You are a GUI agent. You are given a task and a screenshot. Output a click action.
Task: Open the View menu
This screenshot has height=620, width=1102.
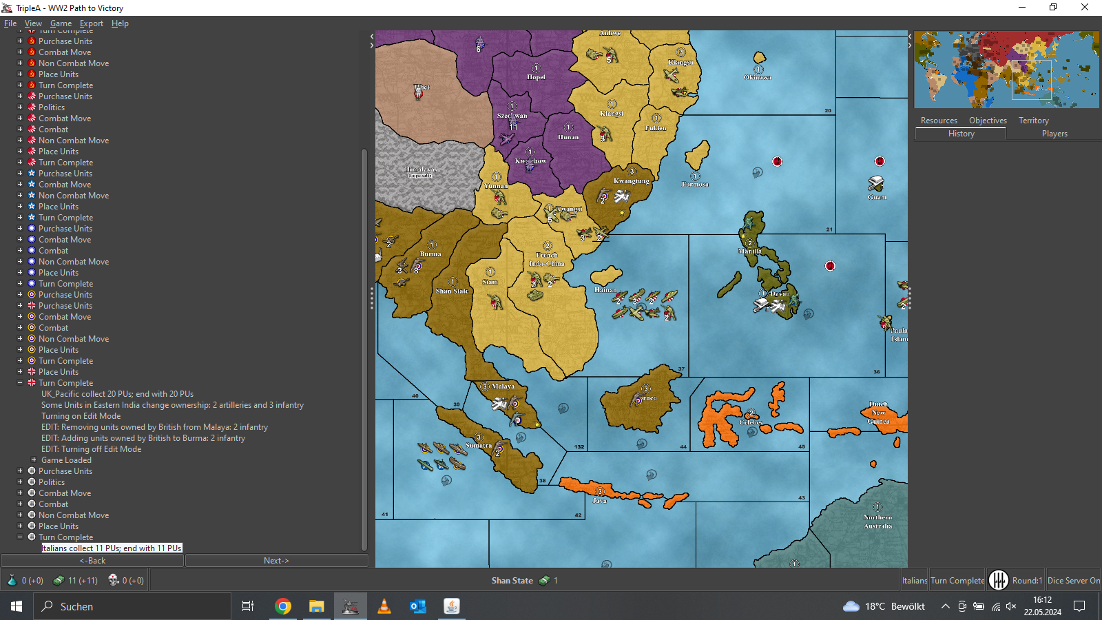pos(33,23)
